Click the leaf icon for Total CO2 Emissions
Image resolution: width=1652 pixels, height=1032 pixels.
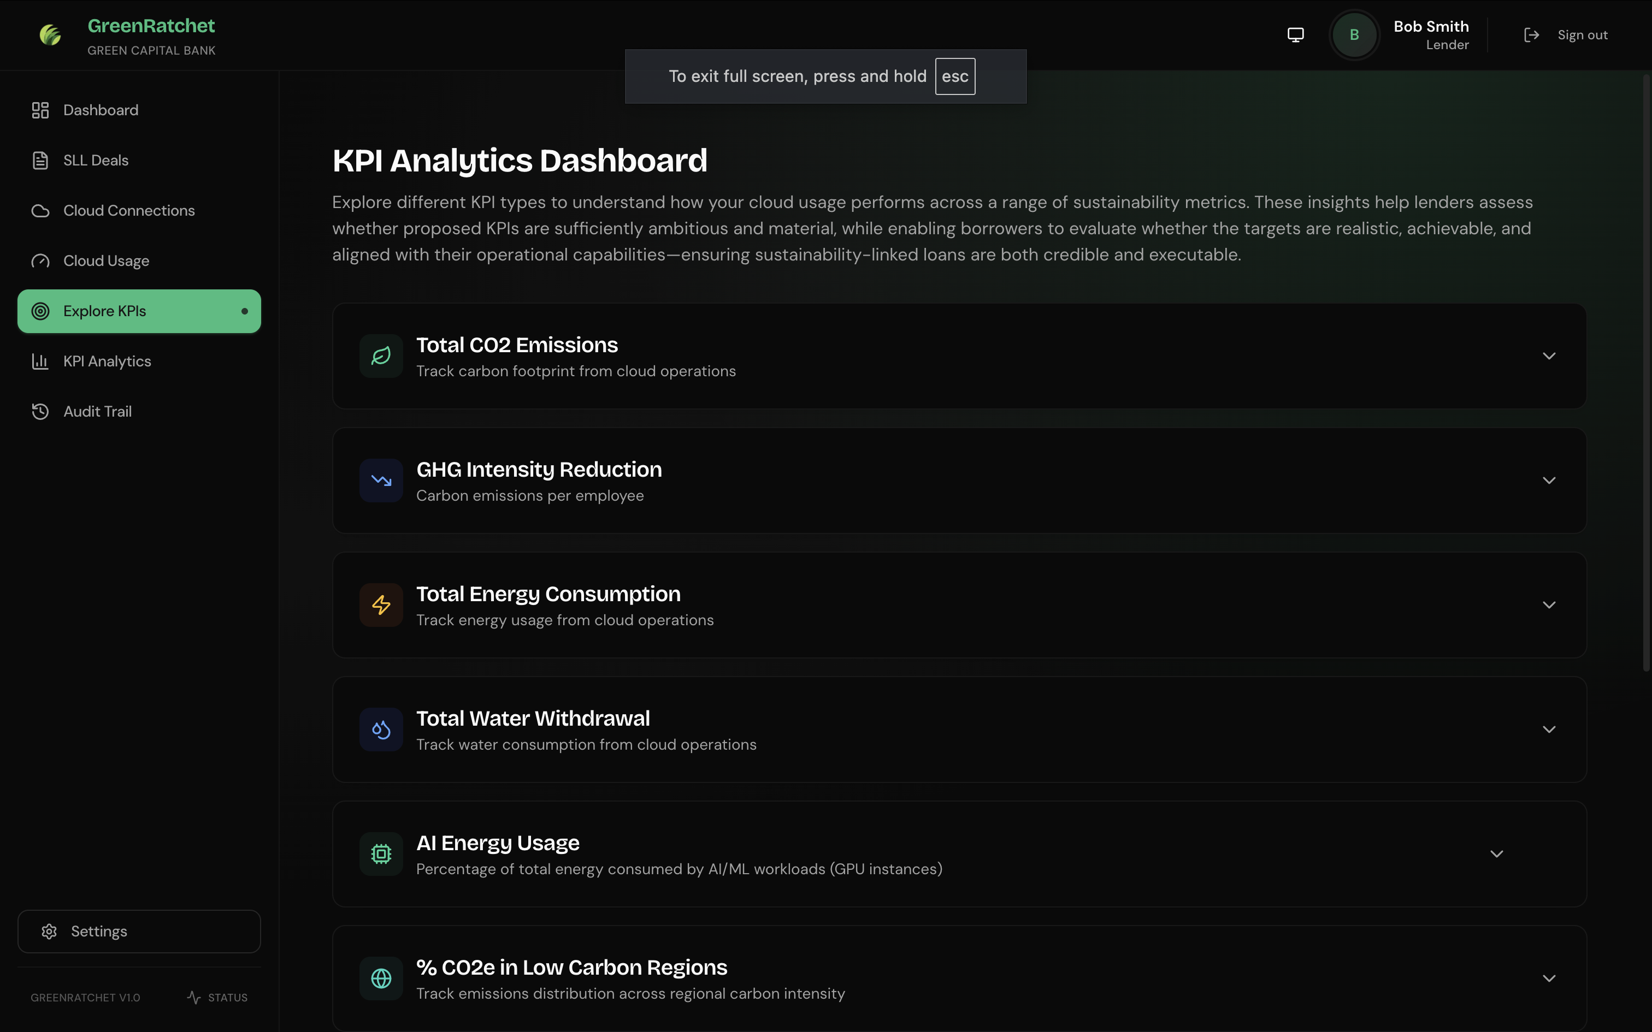(381, 355)
